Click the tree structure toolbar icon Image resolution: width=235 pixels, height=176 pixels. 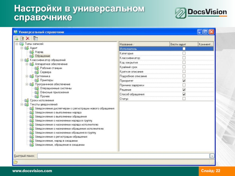coord(35,38)
